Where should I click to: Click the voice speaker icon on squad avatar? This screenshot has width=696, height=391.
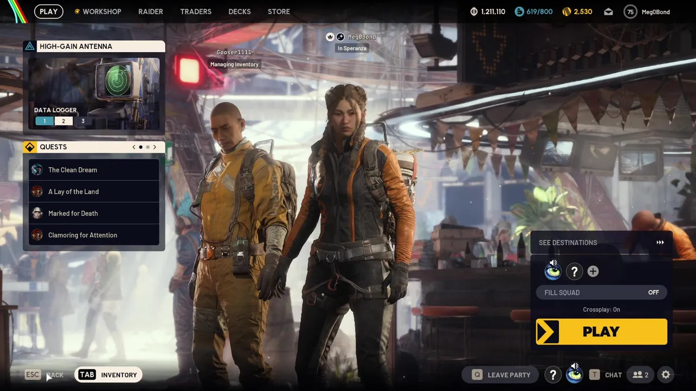(554, 263)
